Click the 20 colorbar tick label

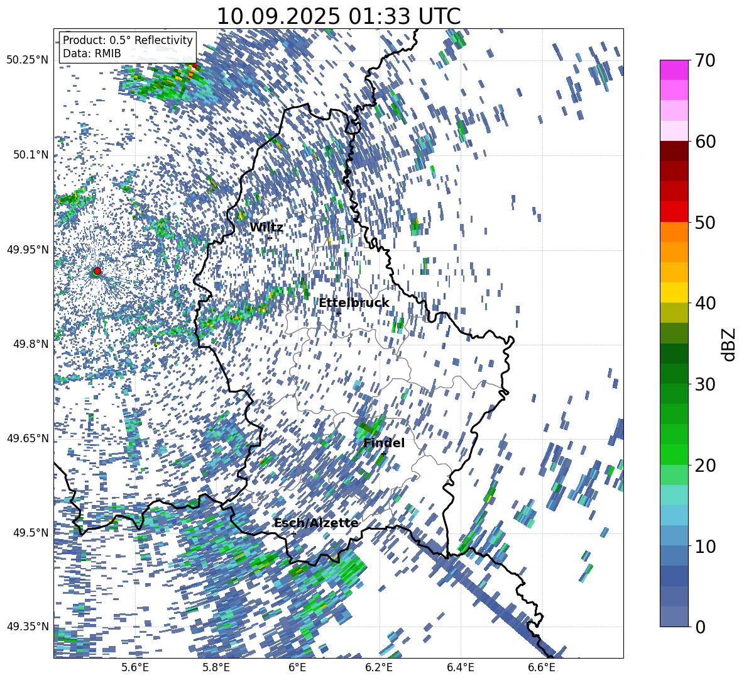[706, 465]
